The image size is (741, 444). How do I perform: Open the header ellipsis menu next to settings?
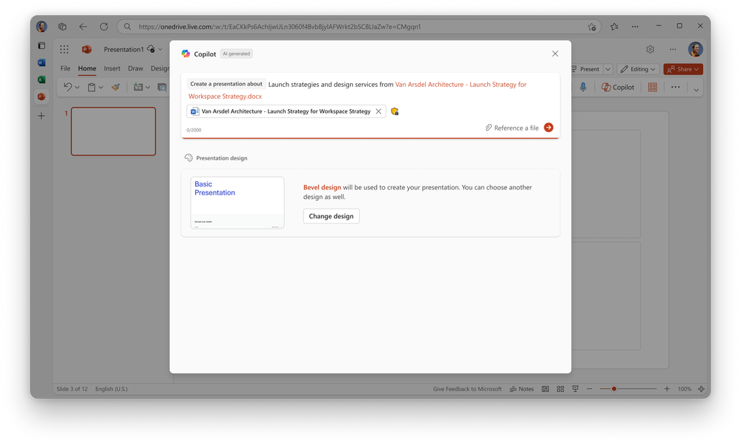(673, 49)
